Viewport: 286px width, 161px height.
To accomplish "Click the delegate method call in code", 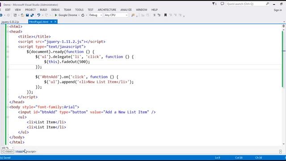I will pos(62,57).
